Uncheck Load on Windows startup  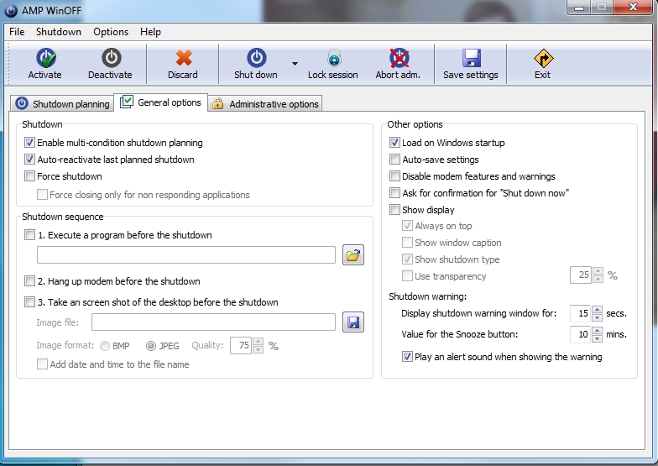click(394, 143)
